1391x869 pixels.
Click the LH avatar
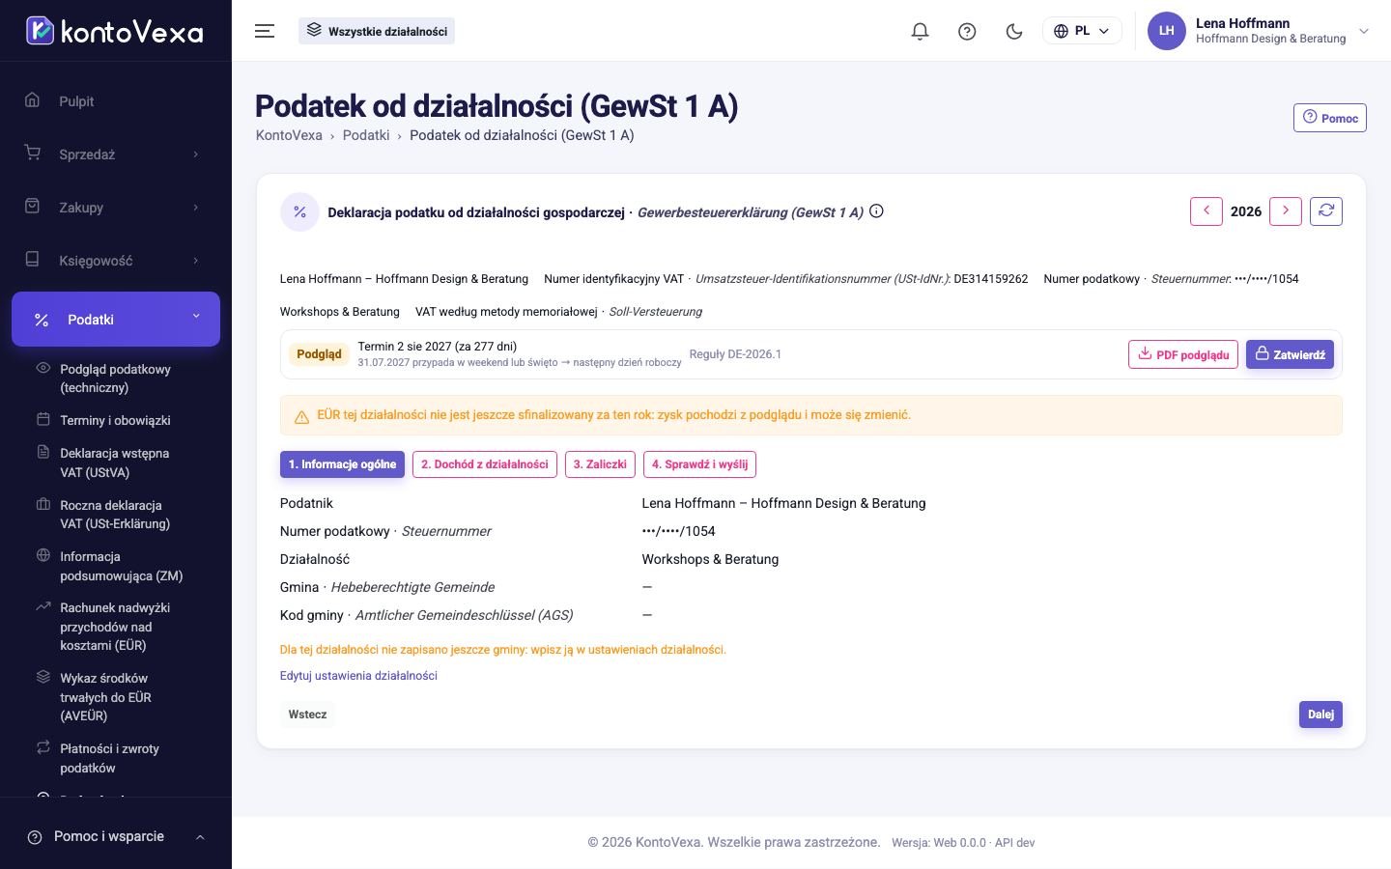[x=1166, y=31]
